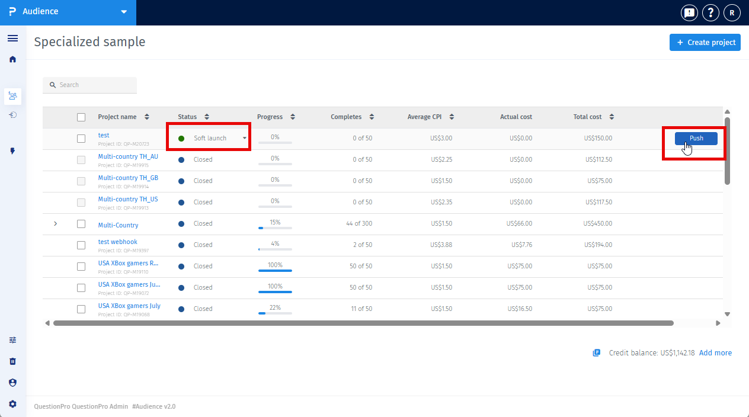Sort the table by Average CPI
The height and width of the screenshot is (417, 749).
click(452, 117)
